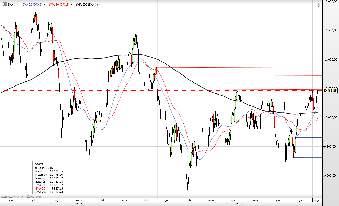
Task: Click the 11 500,00 price axis label
Action: pyautogui.click(x=331, y=30)
